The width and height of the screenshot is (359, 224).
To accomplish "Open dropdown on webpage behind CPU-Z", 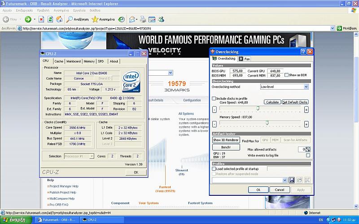I will click(x=170, y=73).
